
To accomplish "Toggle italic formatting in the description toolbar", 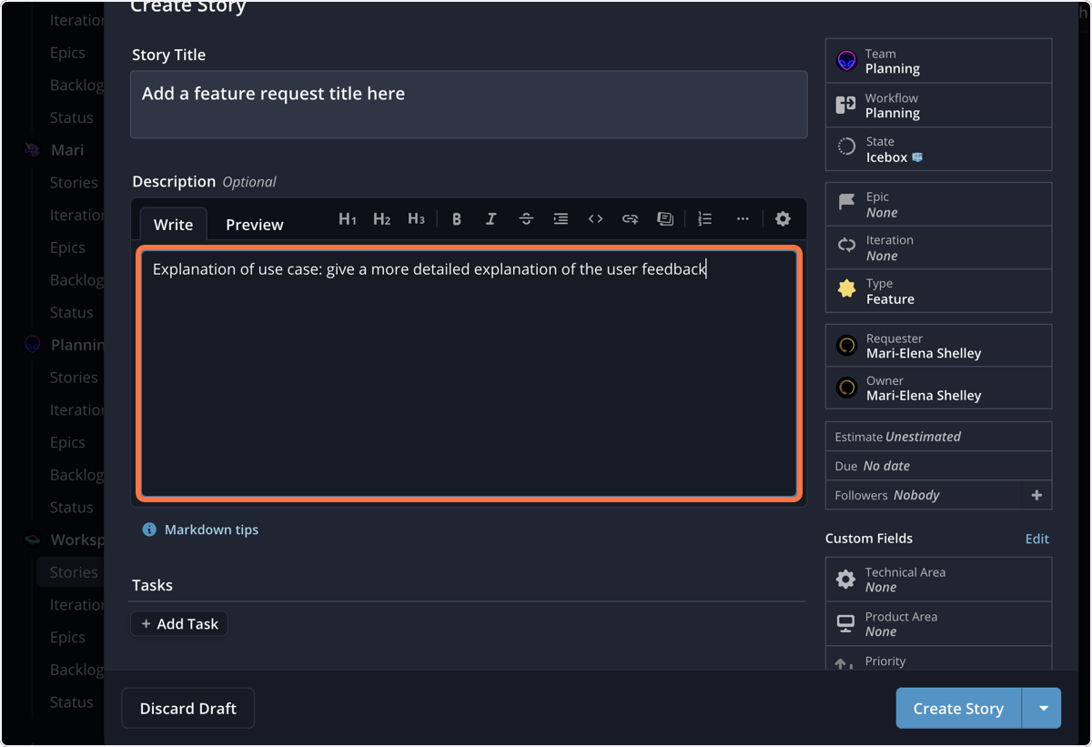I will click(x=491, y=218).
